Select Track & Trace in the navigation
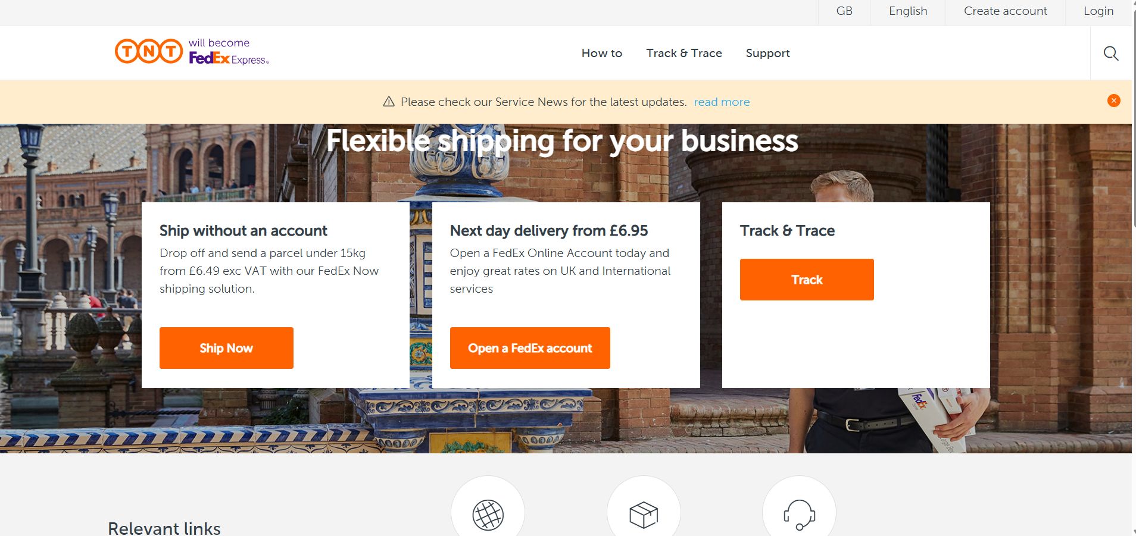Screen dimensions: 1136x536 [x=684, y=53]
